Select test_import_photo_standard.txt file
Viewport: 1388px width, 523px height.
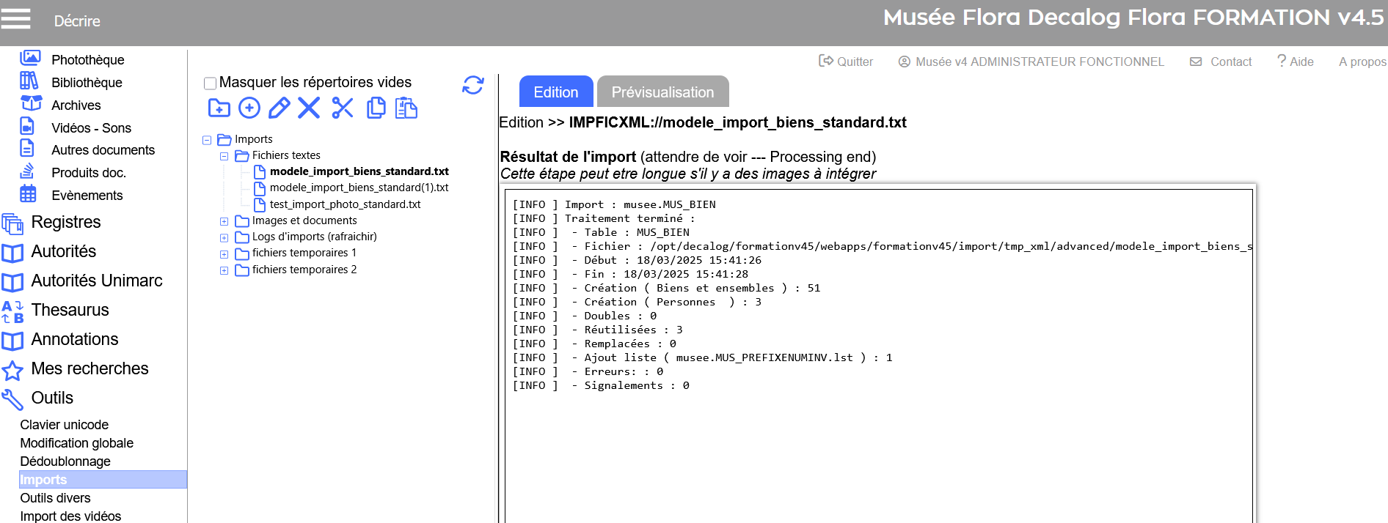(x=345, y=204)
